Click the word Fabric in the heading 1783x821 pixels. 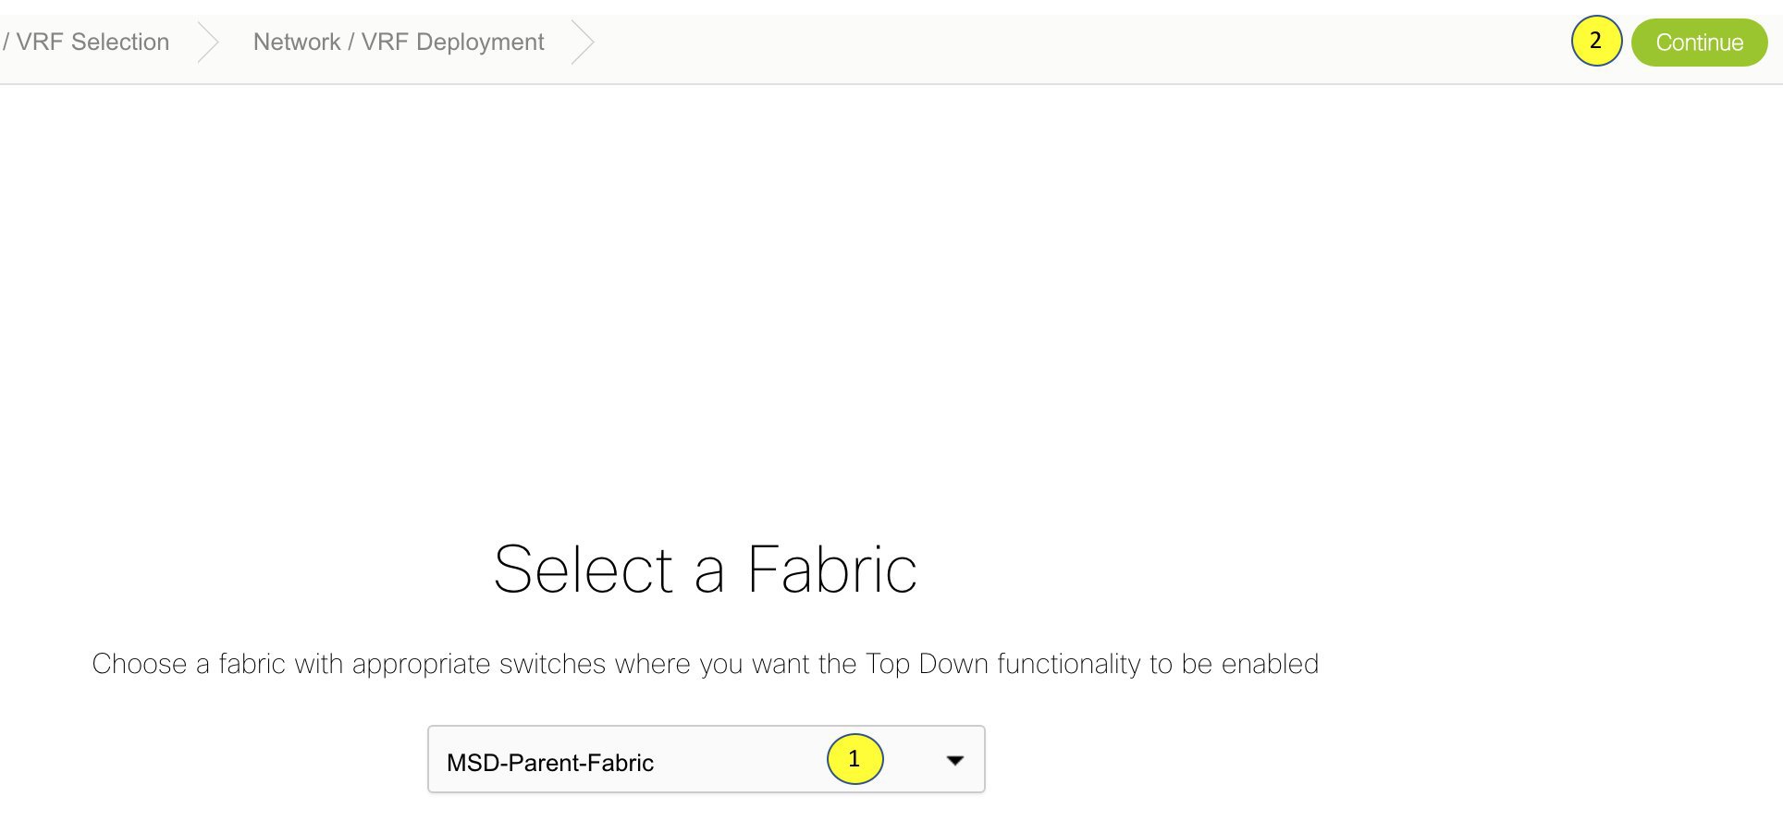tap(832, 570)
